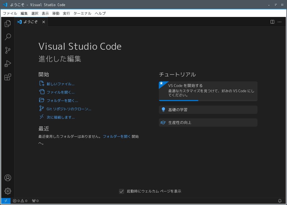Click the folder icon beside フォルダーを開く
Viewport: 287px width, 205px height.
pyautogui.click(x=41, y=100)
